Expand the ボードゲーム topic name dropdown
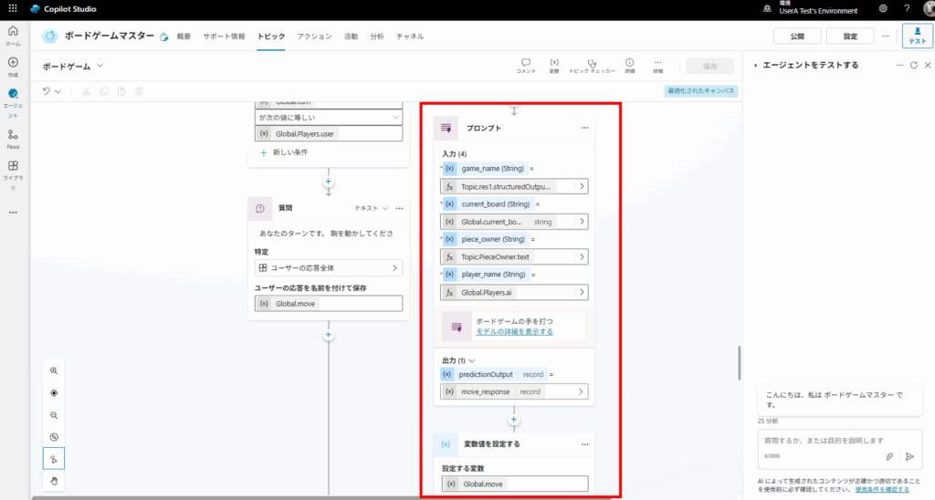935x500 pixels. pyautogui.click(x=100, y=66)
